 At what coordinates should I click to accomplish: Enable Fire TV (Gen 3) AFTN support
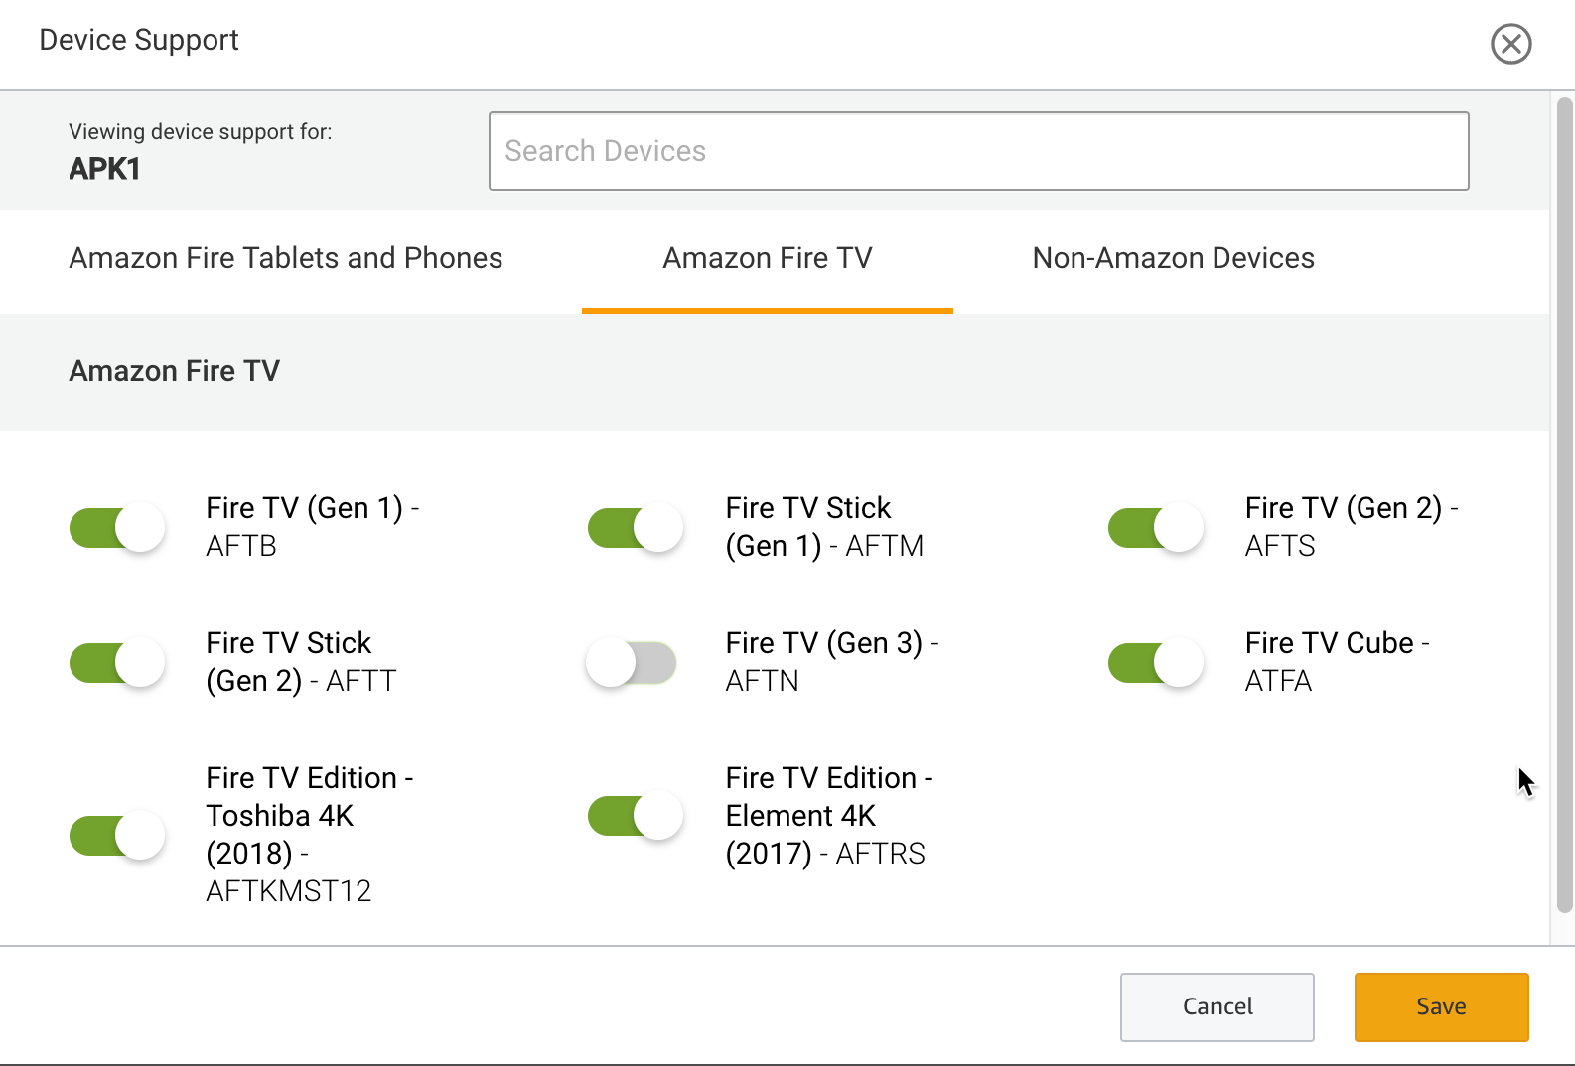[632, 663]
